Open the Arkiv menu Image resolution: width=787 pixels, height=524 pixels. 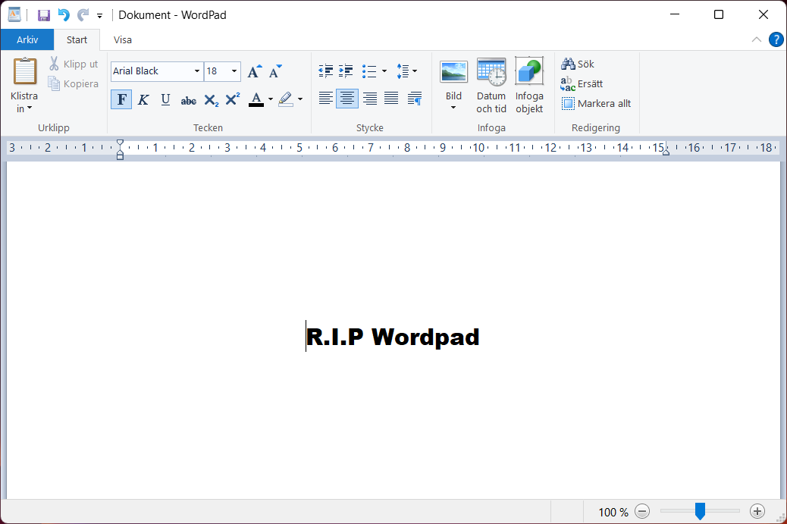pyautogui.click(x=27, y=39)
